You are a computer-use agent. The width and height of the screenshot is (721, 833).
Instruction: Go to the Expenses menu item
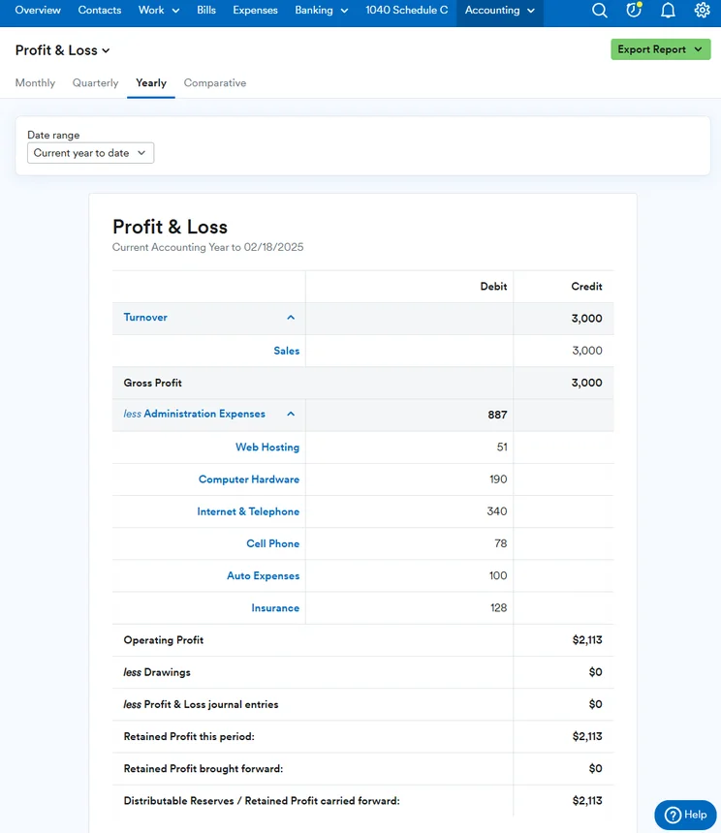click(x=255, y=10)
